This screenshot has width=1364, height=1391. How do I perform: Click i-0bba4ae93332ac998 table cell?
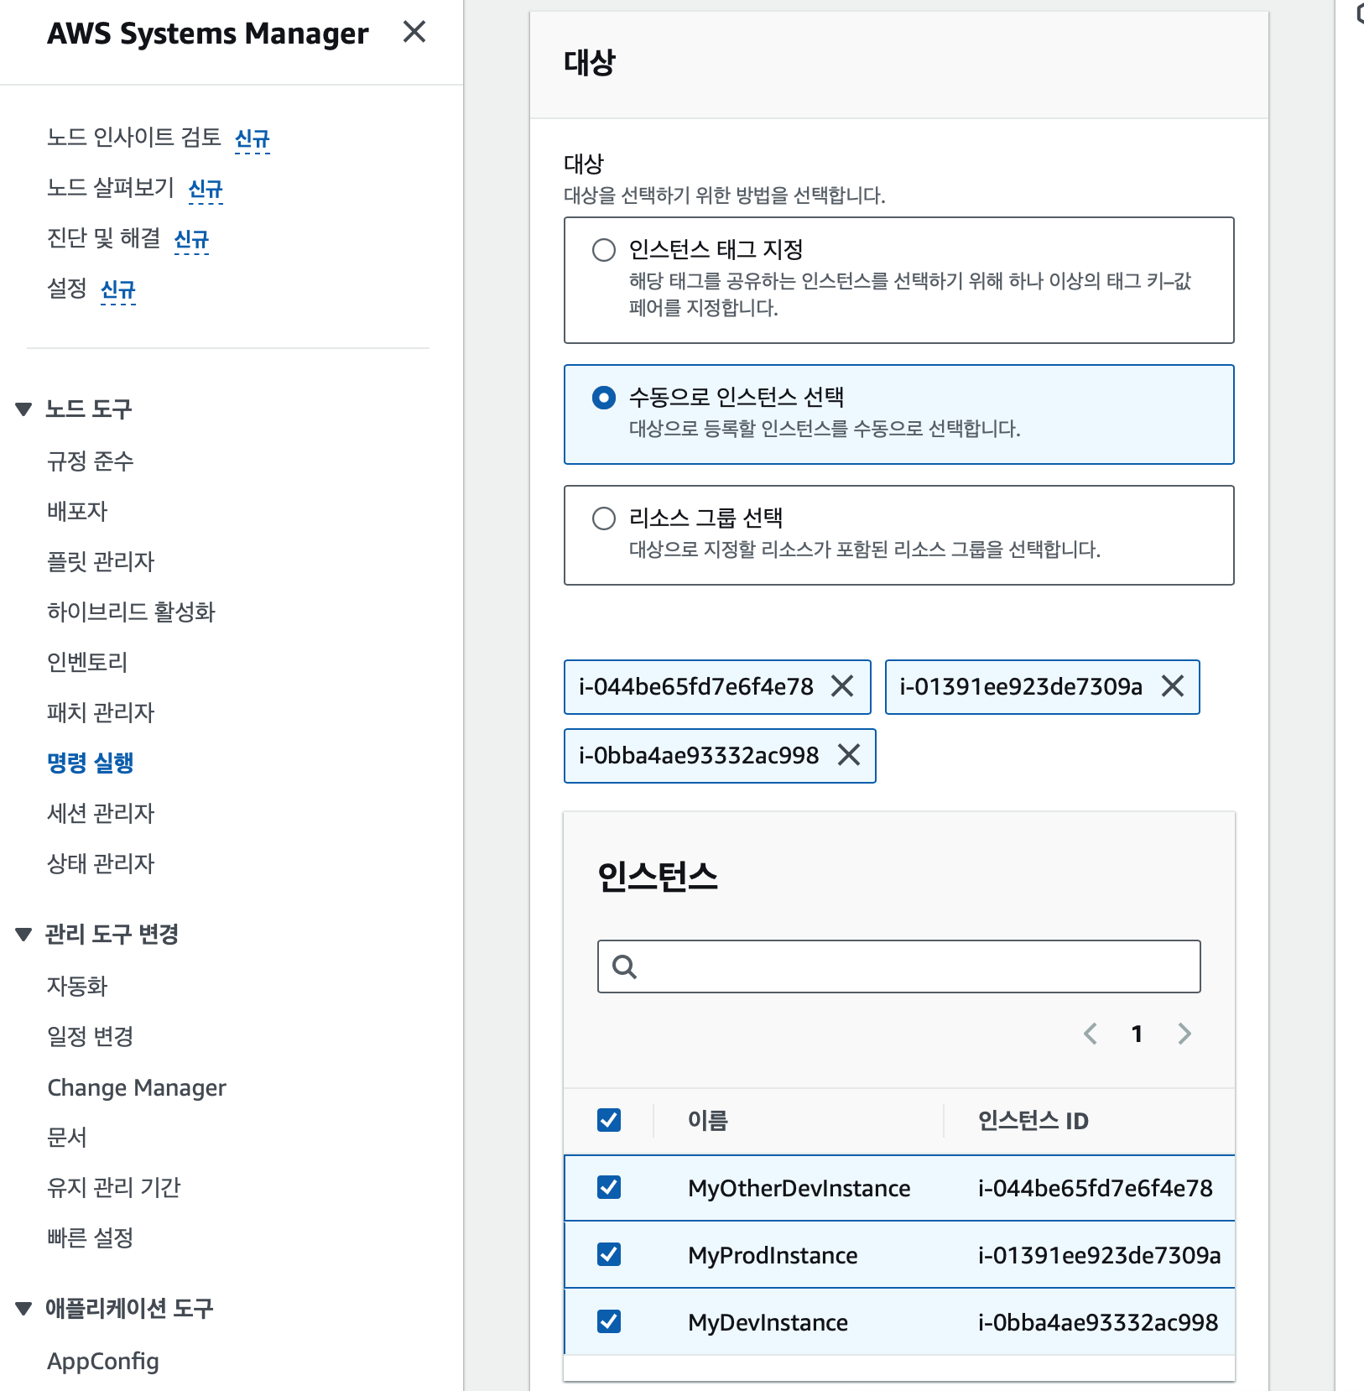pyautogui.click(x=1098, y=1322)
